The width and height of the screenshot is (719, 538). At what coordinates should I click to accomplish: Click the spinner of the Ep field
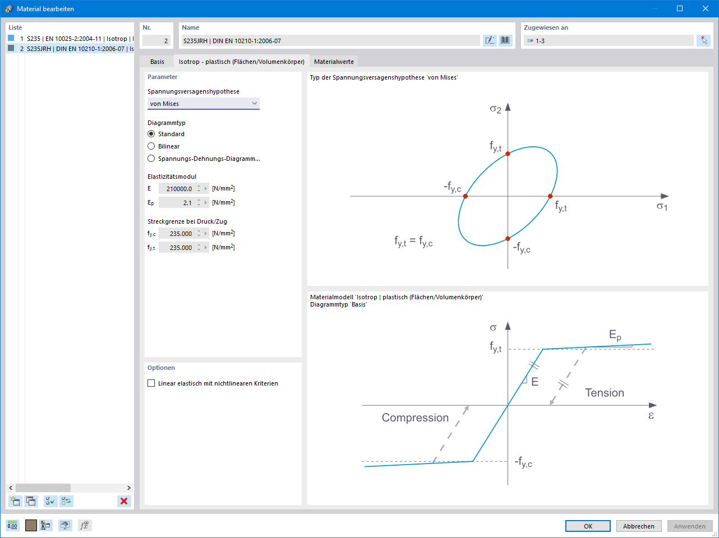[199, 203]
